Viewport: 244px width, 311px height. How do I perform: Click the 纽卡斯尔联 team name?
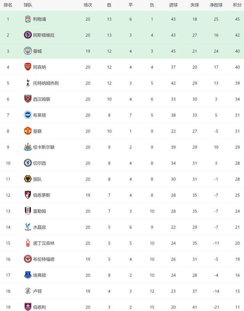44,147
